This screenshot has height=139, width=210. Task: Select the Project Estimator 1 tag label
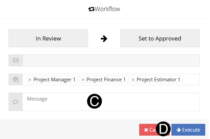click(159, 80)
